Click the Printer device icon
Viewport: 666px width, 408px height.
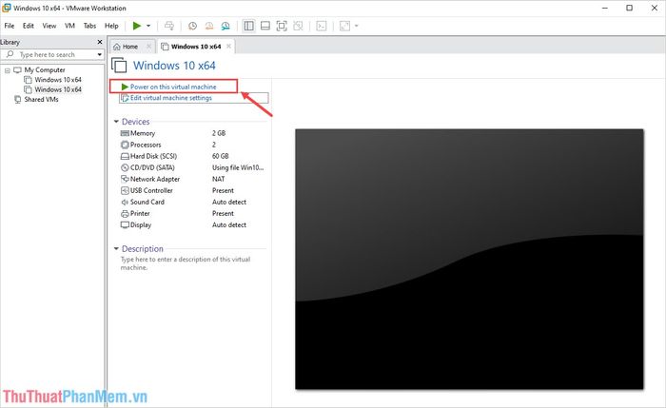(125, 214)
